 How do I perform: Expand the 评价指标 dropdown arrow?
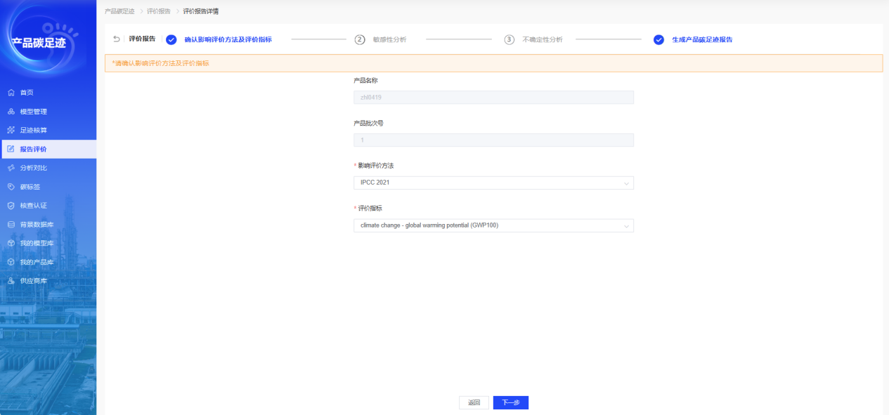(625, 226)
